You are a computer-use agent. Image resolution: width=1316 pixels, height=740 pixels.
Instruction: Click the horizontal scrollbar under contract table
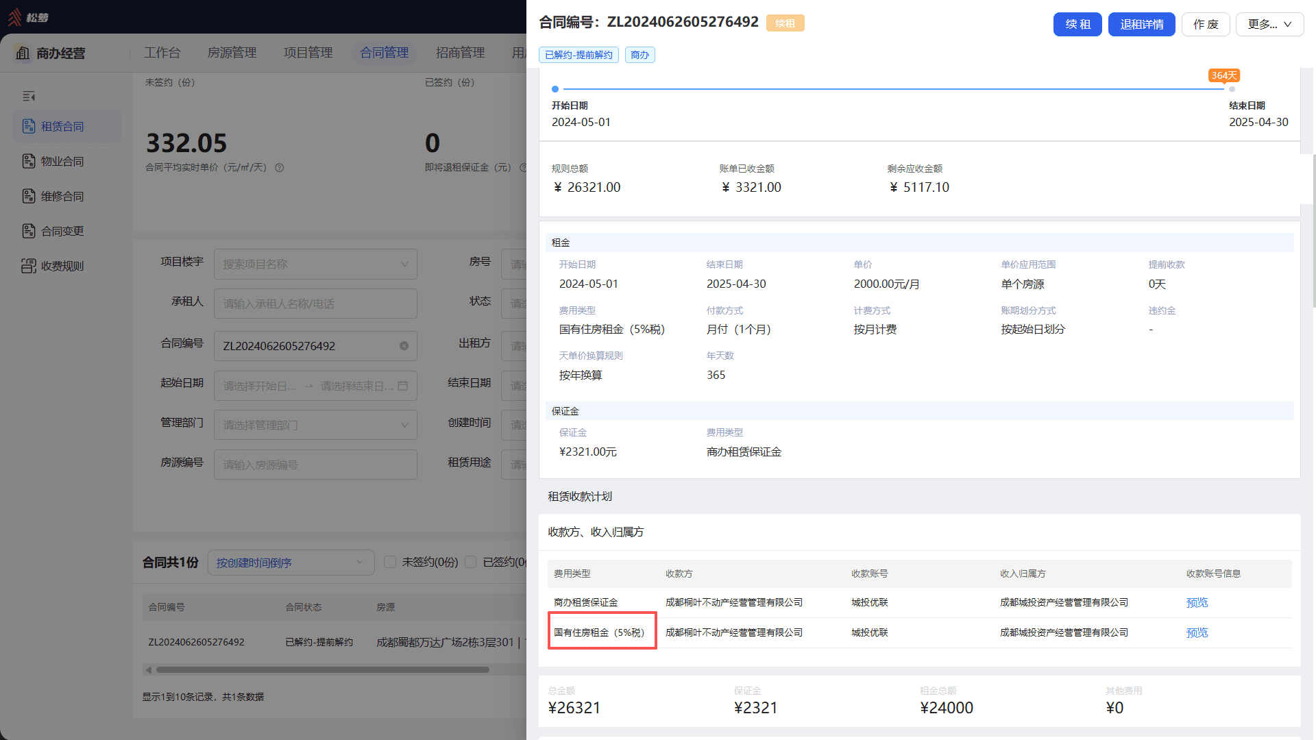tap(323, 669)
